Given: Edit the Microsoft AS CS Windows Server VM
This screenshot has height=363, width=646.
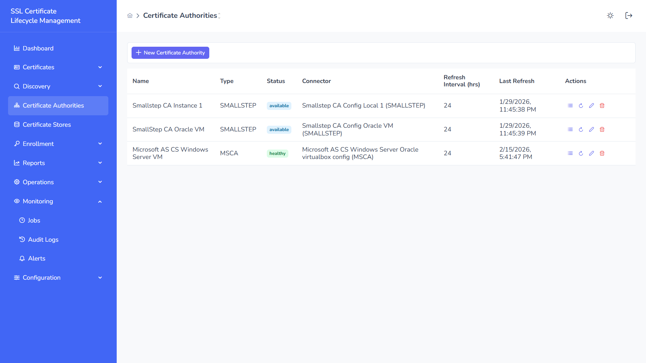Looking at the screenshot, I should 591,153.
